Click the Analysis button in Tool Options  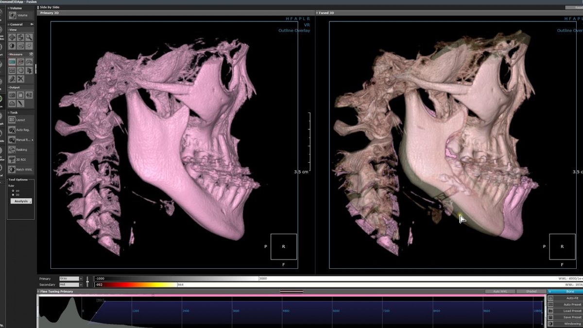click(x=21, y=201)
